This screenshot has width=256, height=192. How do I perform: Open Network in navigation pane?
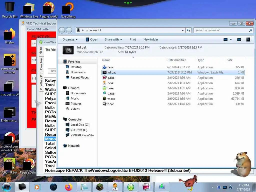point(74,146)
